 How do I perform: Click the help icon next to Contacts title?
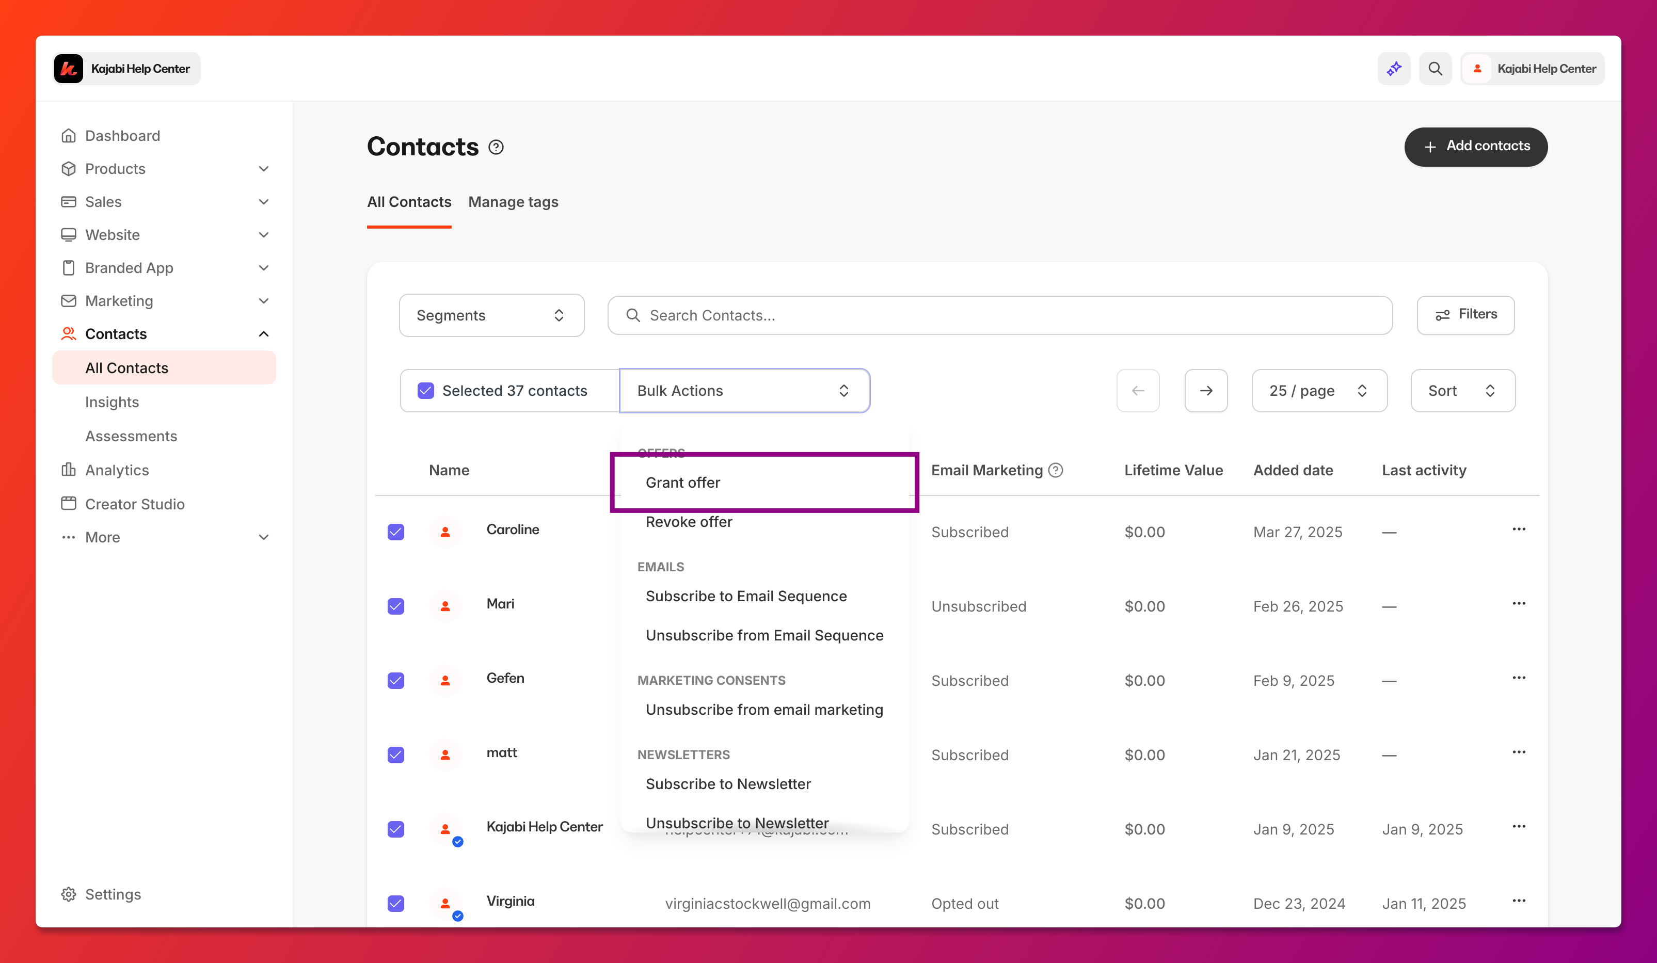pos(496,147)
